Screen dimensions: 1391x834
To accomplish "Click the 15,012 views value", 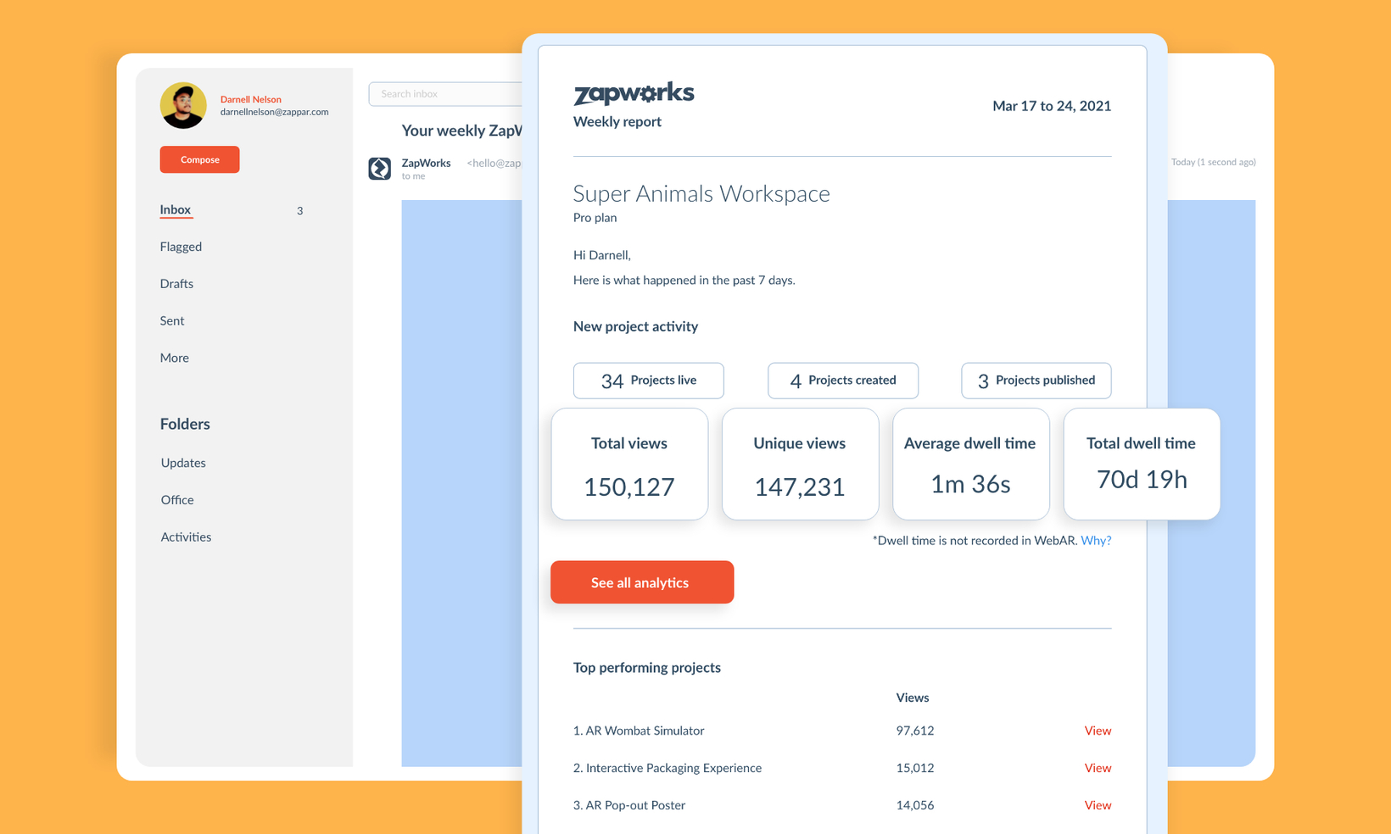I will click(915, 768).
